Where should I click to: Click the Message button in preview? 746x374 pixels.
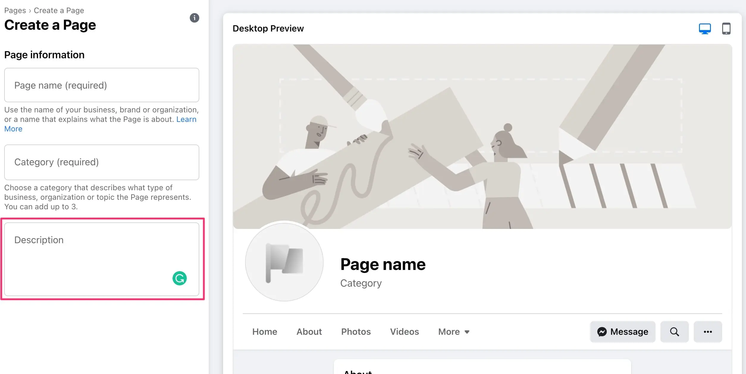coord(623,332)
